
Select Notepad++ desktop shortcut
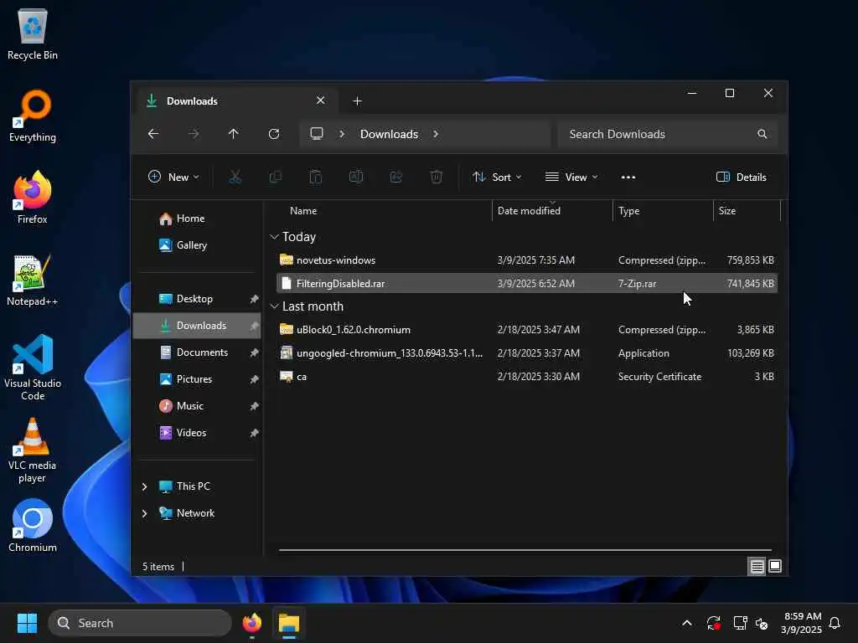33,280
